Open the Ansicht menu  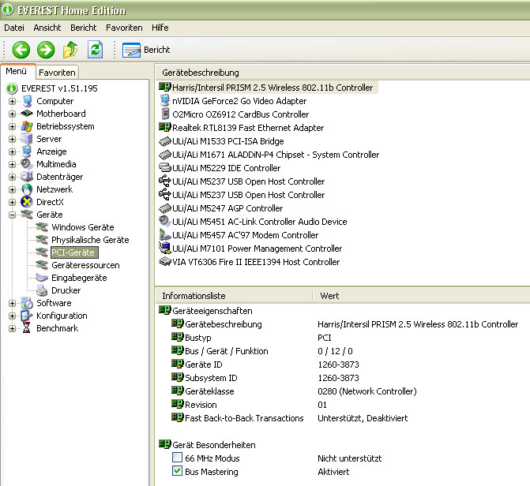click(47, 28)
